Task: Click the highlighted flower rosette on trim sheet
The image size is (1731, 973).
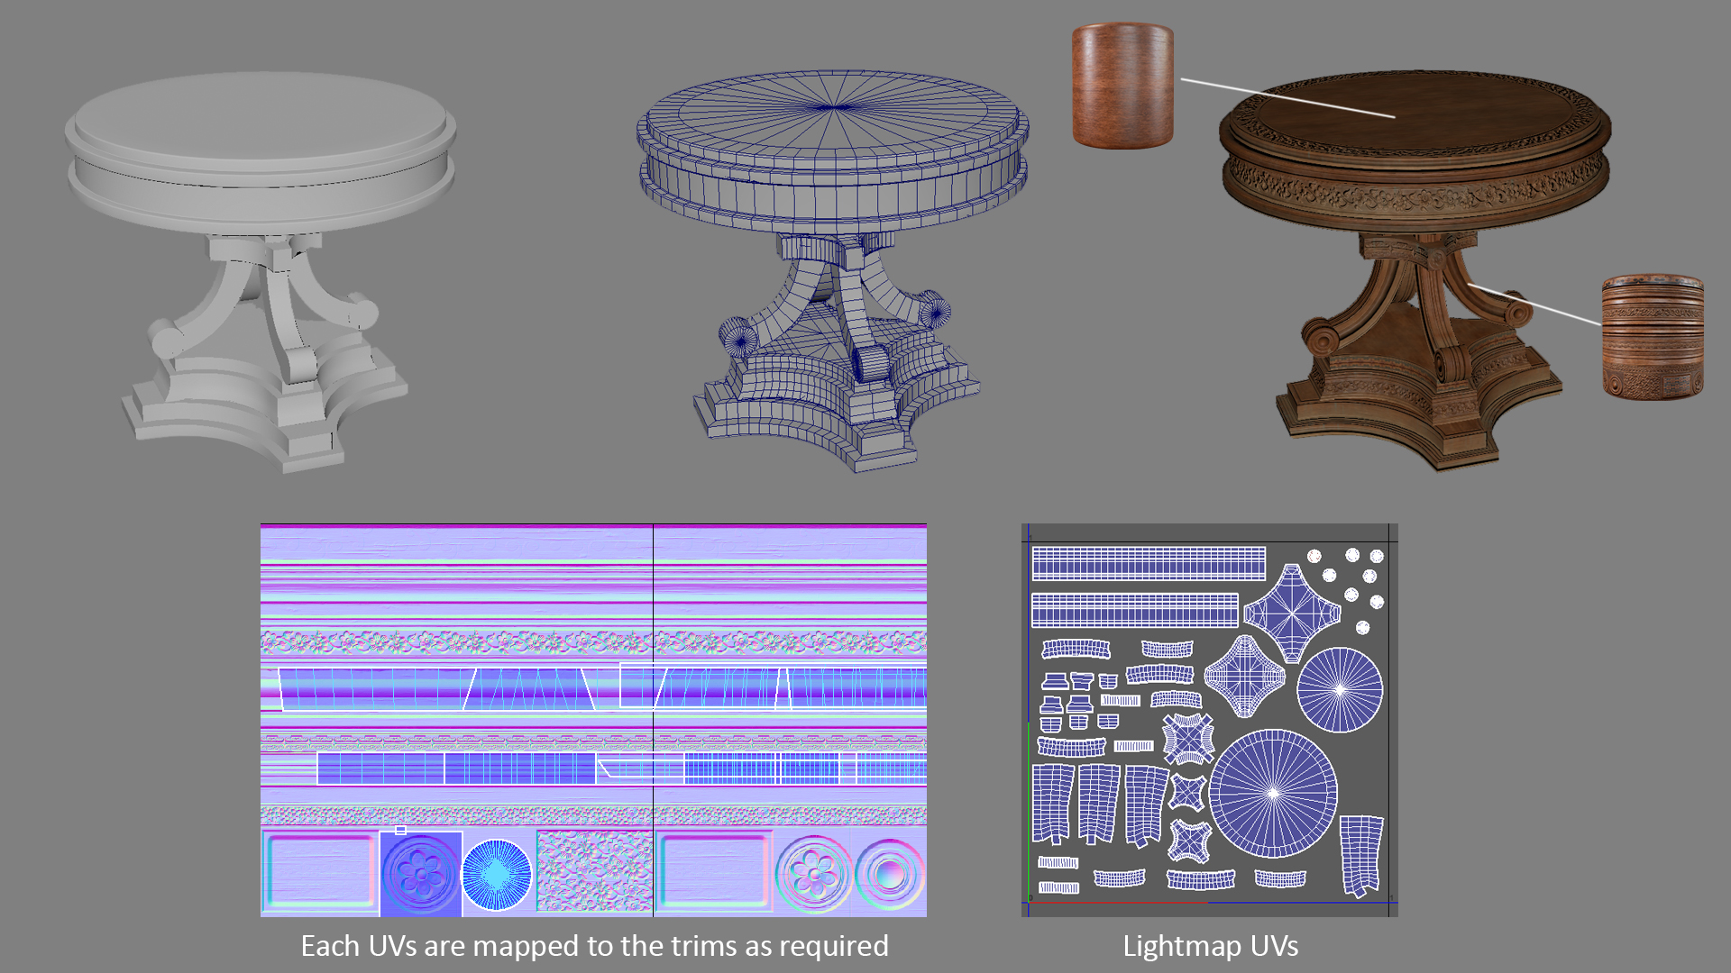Action: pyautogui.click(x=420, y=873)
